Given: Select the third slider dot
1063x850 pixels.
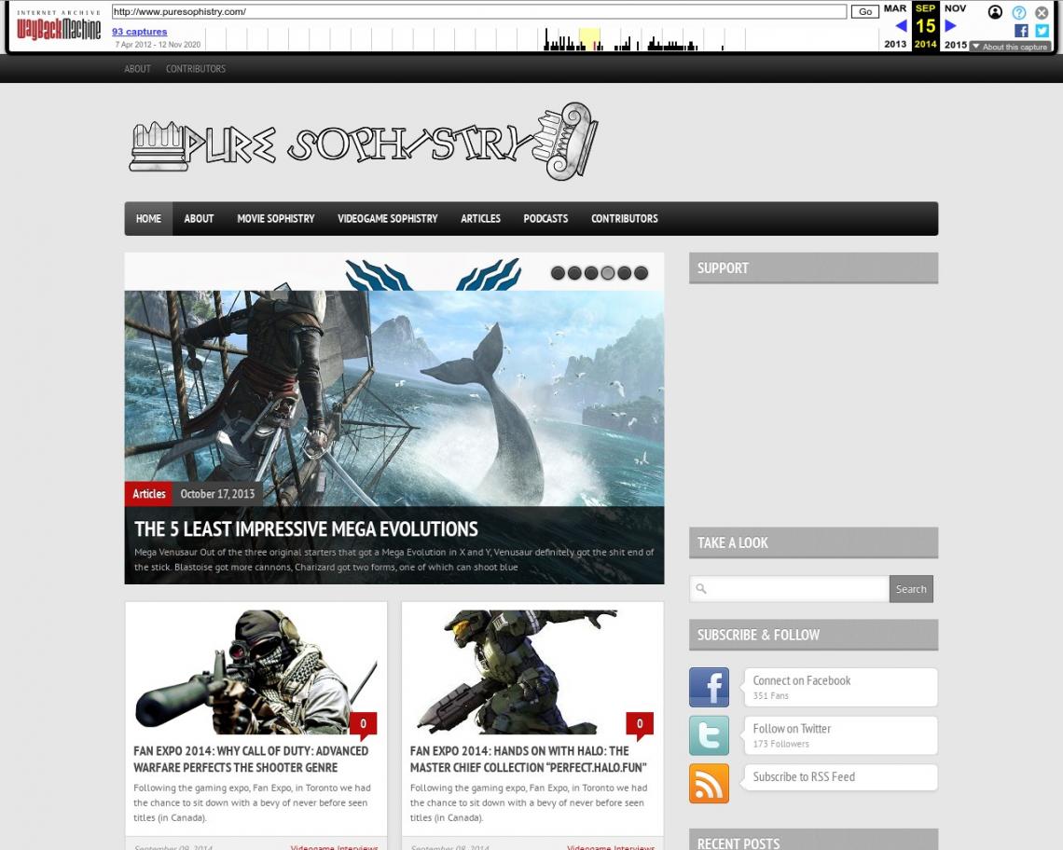Looking at the screenshot, I should tap(591, 273).
